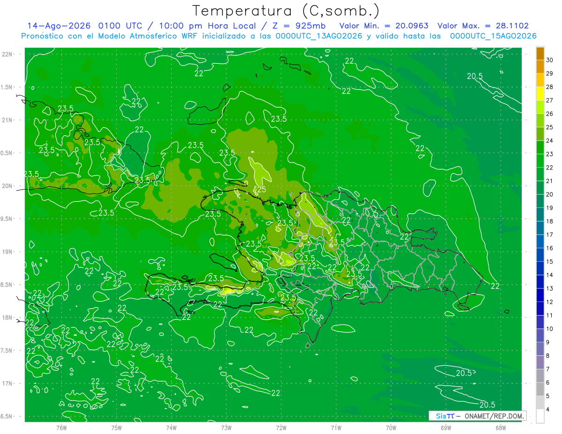Click the "71W" longitude axis label
The image size is (562, 434).
336,428
